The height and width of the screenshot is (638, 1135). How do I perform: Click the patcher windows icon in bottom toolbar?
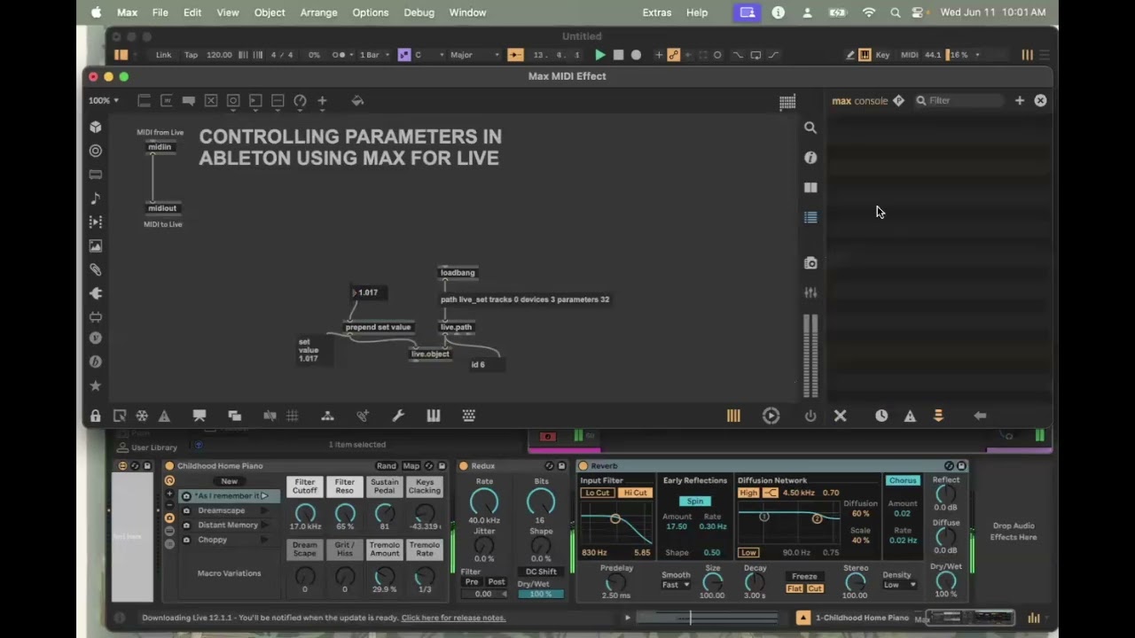tap(235, 416)
